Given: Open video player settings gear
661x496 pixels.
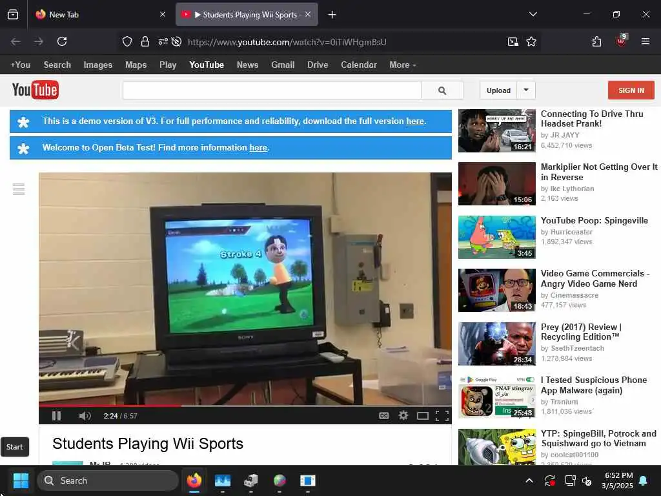Looking at the screenshot, I should pyautogui.click(x=403, y=416).
